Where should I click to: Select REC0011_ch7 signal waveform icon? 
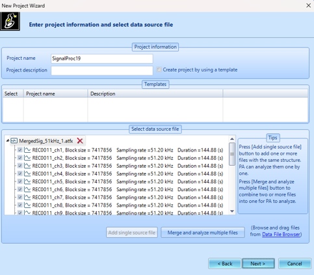point(27,197)
